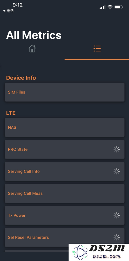Tap the Device Info section header
129x261 pixels.
click(21, 78)
